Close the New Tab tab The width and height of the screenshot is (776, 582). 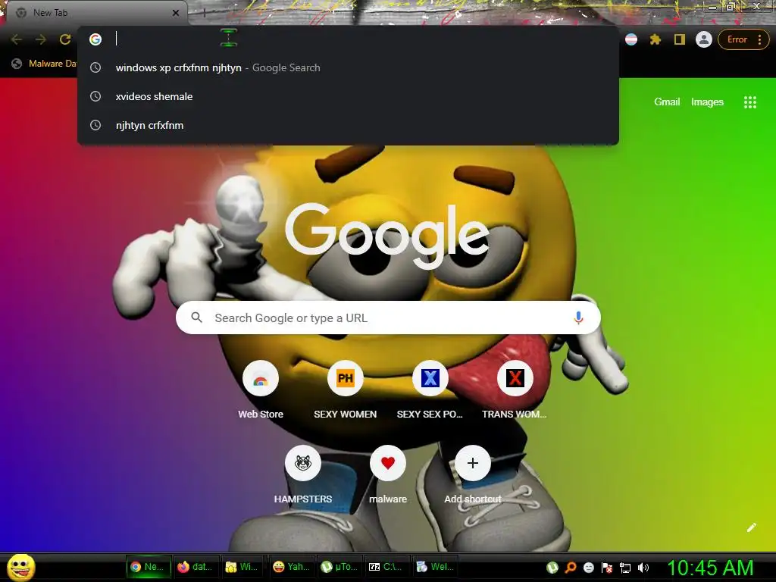176,13
